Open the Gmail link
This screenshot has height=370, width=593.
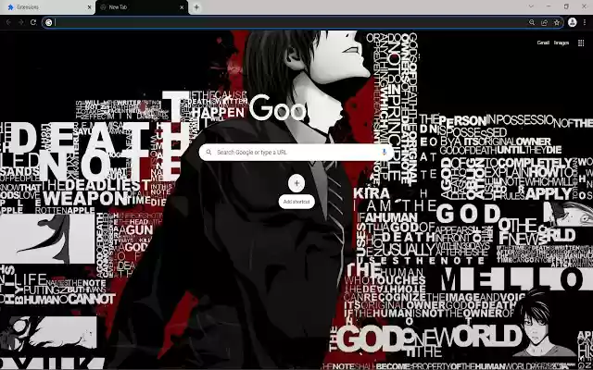point(543,43)
